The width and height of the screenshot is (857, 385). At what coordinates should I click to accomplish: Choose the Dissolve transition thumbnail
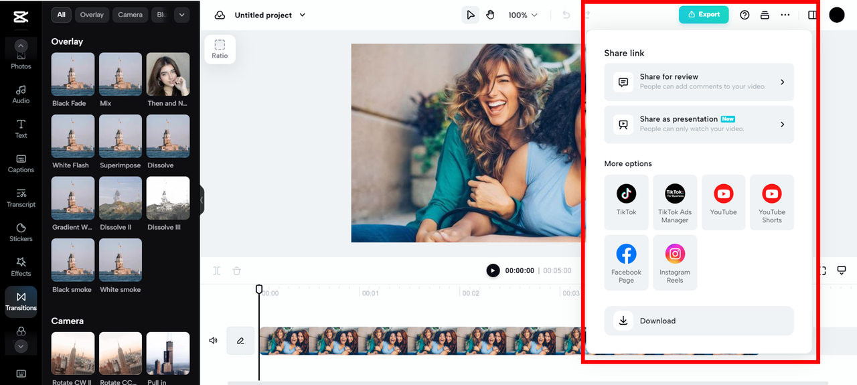tap(168, 136)
